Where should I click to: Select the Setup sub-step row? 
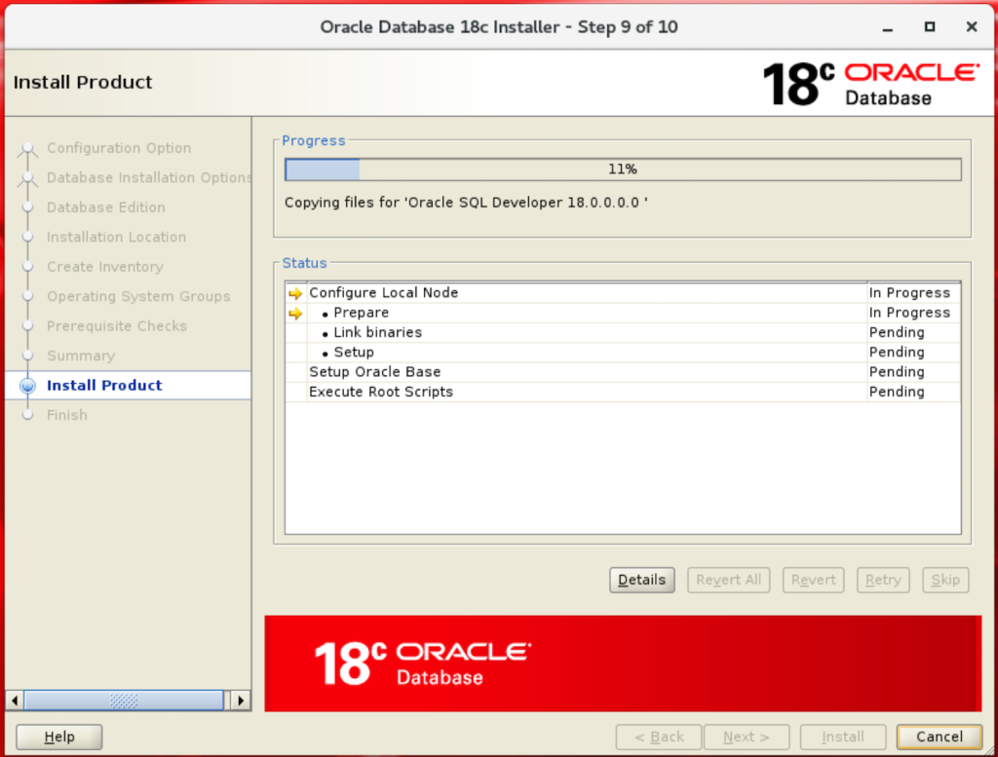[x=623, y=352]
